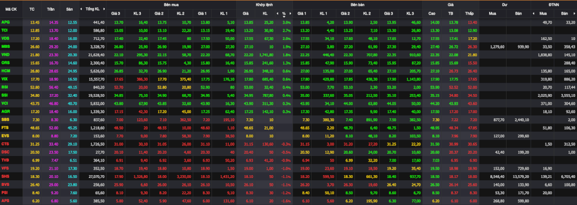Open stock symbol HCM

coord(6,70)
